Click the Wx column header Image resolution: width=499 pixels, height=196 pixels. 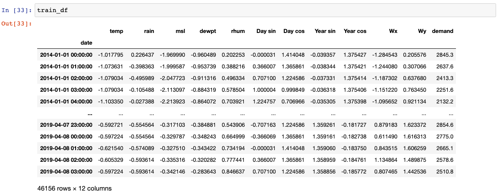393,31
